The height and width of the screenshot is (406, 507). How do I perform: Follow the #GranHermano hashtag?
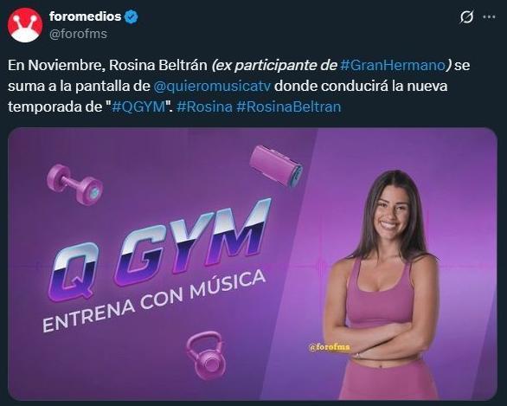point(393,65)
